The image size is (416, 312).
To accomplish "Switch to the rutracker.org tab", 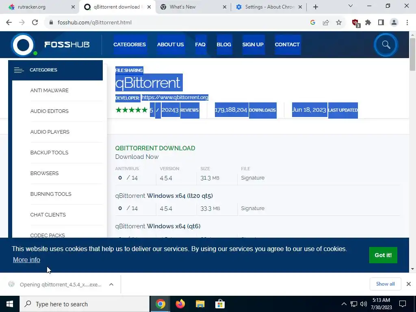I will [39, 7].
